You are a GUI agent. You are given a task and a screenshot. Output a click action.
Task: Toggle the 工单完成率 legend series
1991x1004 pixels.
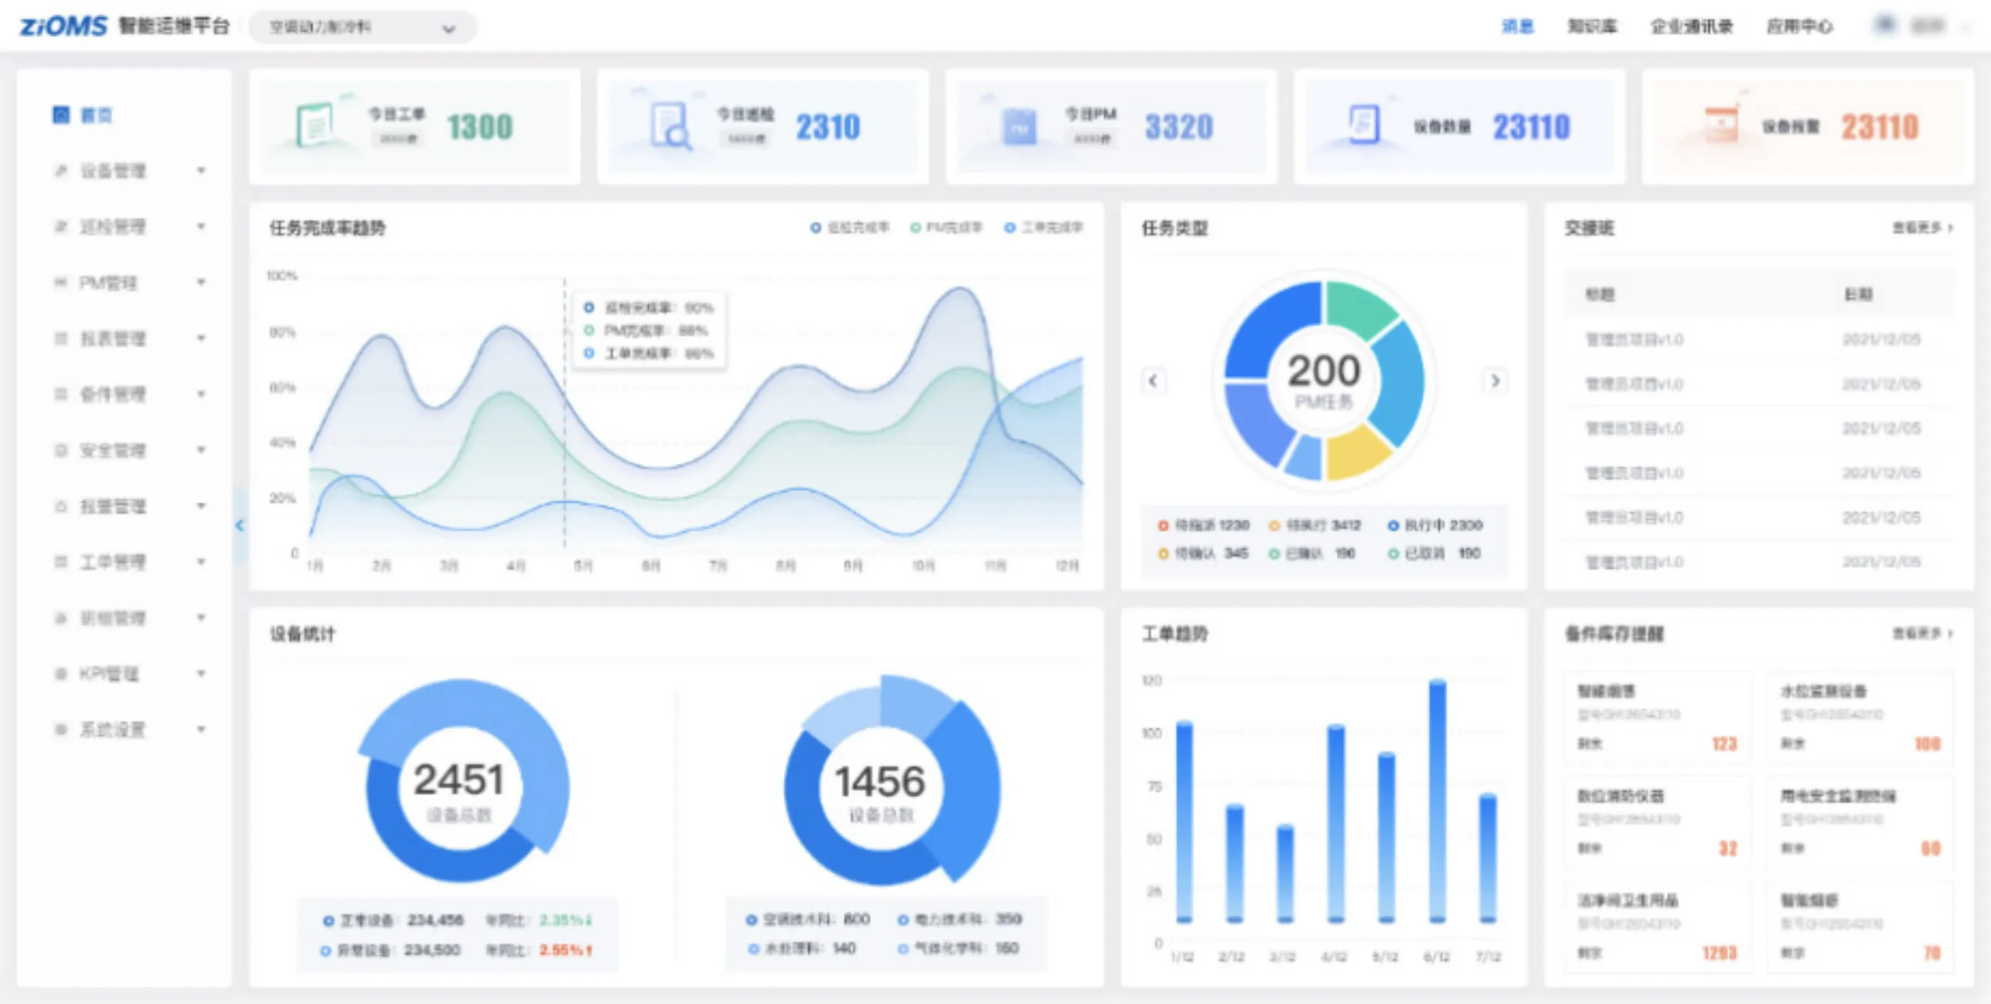pyautogui.click(x=1044, y=228)
